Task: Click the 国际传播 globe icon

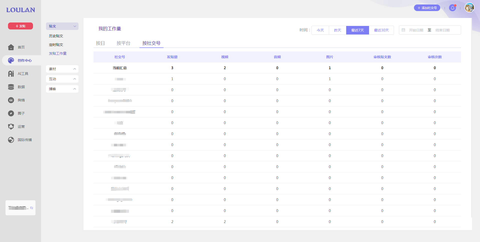Action: [x=11, y=140]
